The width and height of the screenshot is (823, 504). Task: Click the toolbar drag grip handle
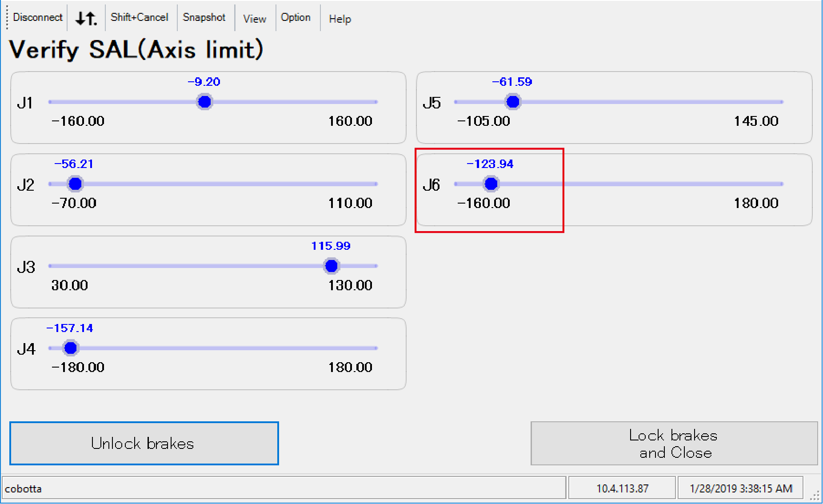(7, 18)
